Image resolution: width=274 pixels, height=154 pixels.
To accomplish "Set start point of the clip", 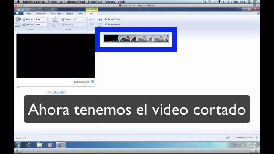I will click(113, 19).
